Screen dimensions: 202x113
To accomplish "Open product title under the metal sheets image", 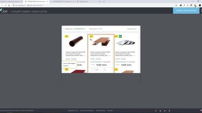I will click(125, 54).
